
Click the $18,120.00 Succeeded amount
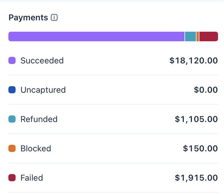point(193,60)
